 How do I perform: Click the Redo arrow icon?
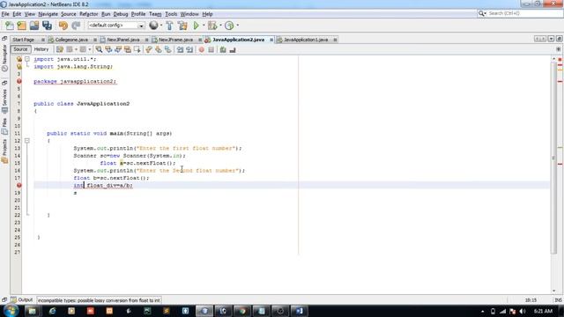[76, 26]
